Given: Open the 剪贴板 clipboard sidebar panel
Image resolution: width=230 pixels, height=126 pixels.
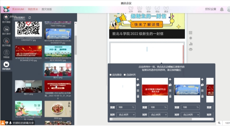Looking at the screenshot, I should (6, 54).
